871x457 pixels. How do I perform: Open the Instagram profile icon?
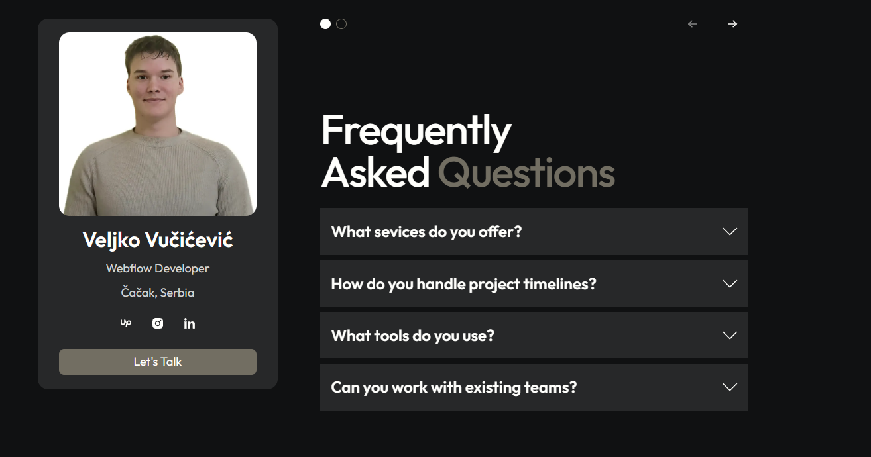click(158, 323)
